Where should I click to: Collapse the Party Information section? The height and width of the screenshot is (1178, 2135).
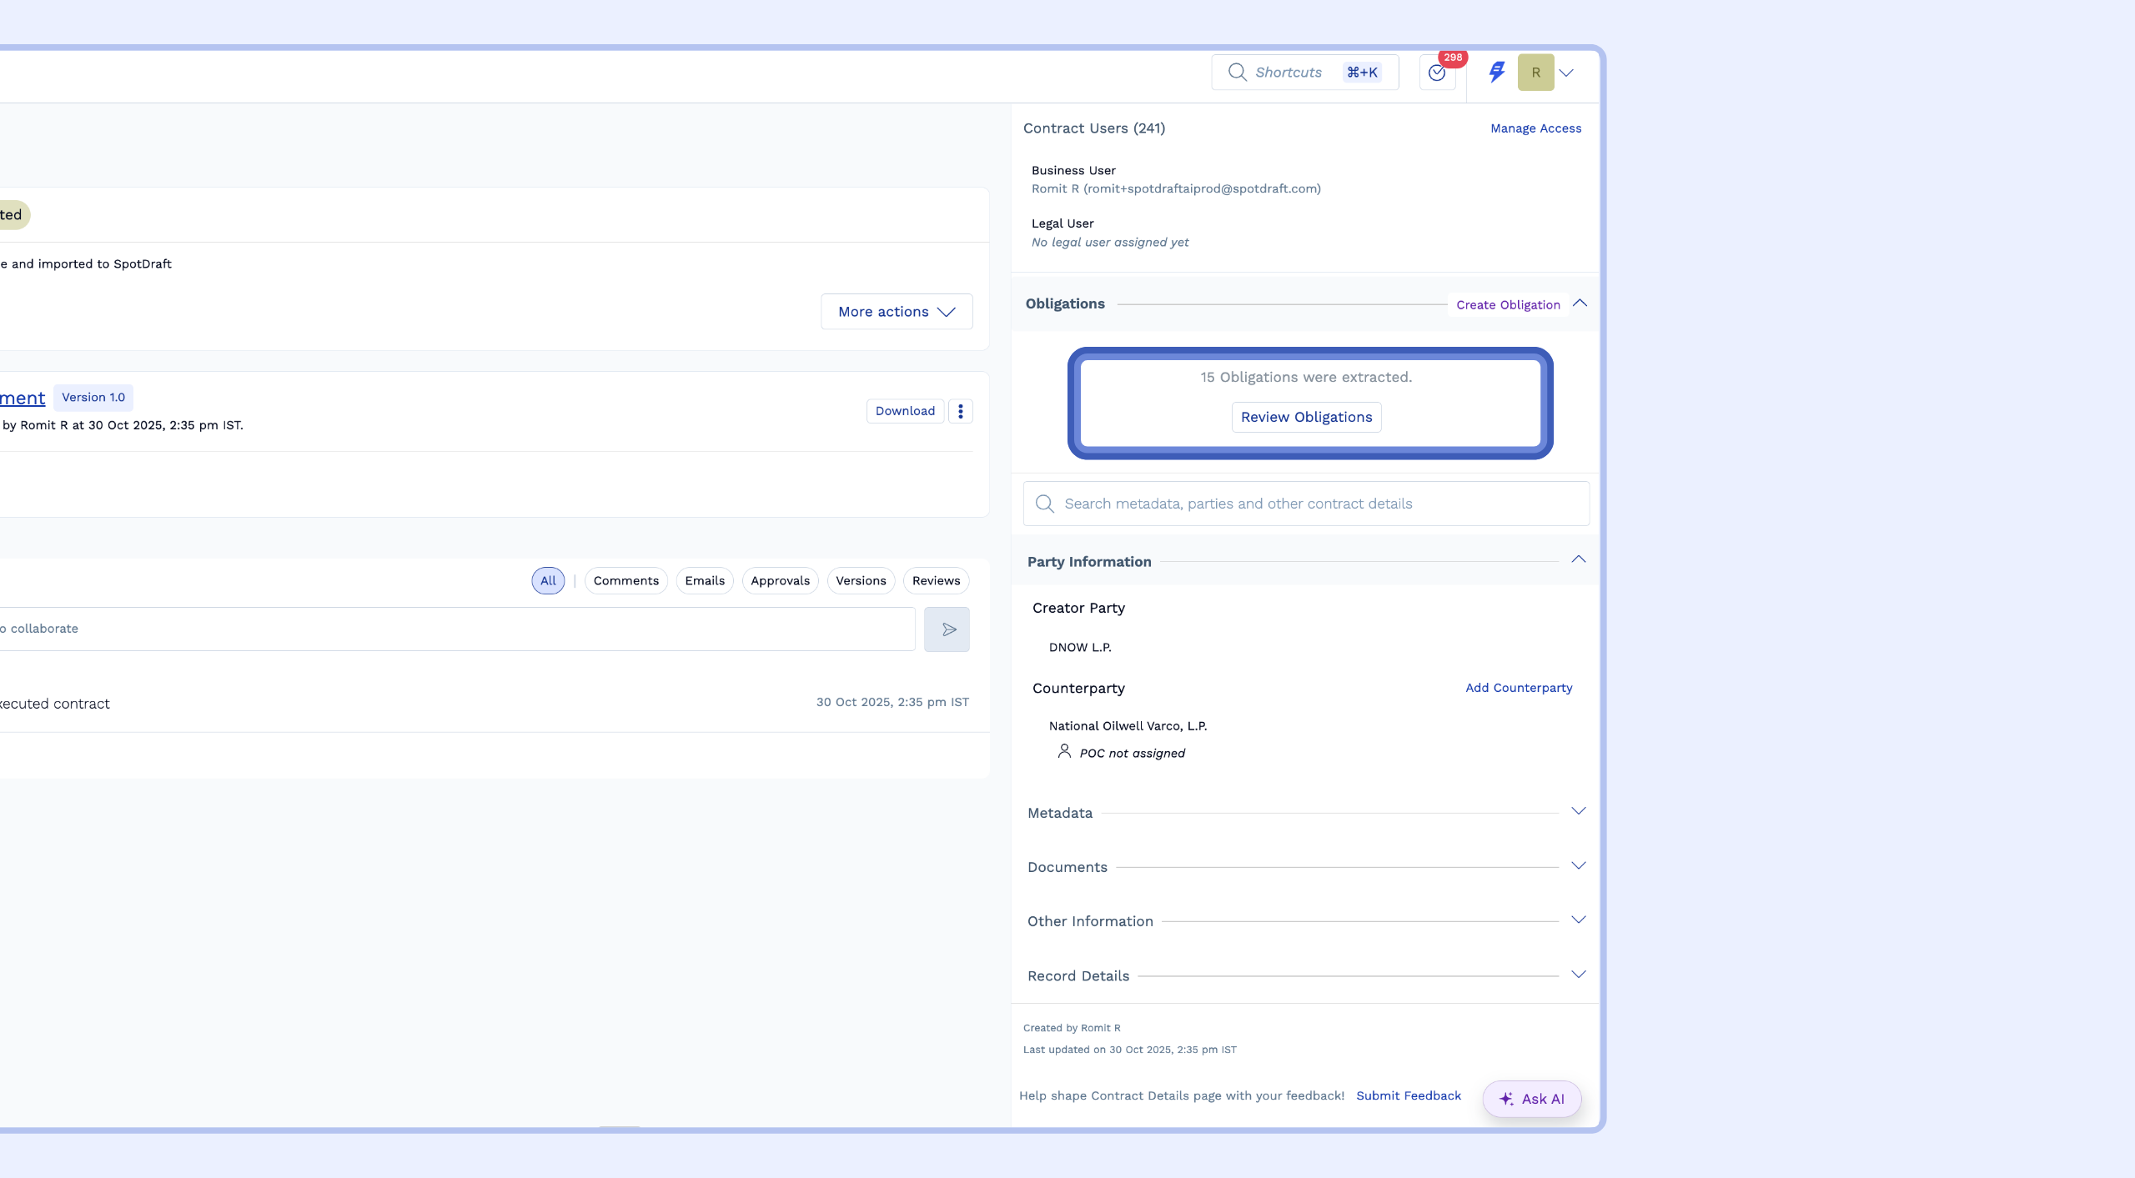(1578, 559)
